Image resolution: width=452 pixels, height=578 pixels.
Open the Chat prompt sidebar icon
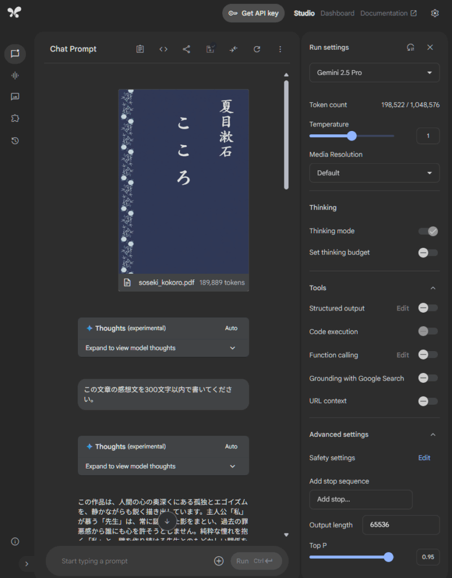pos(15,54)
